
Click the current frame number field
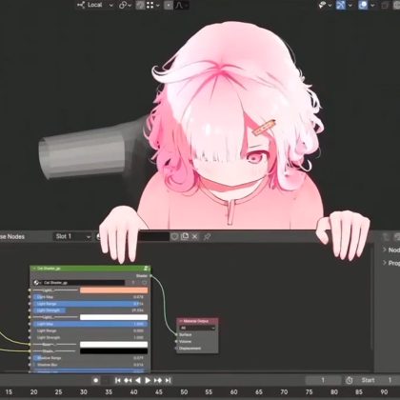323,380
